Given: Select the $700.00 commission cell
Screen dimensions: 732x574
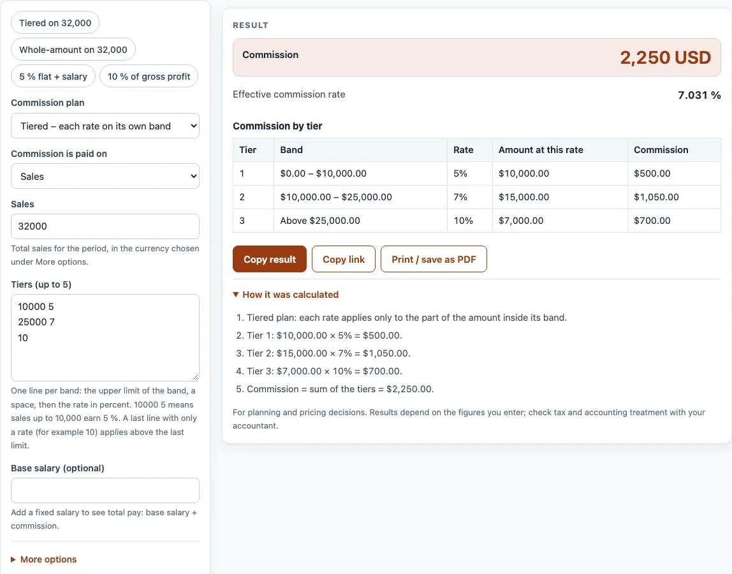Looking at the screenshot, I should [x=674, y=221].
